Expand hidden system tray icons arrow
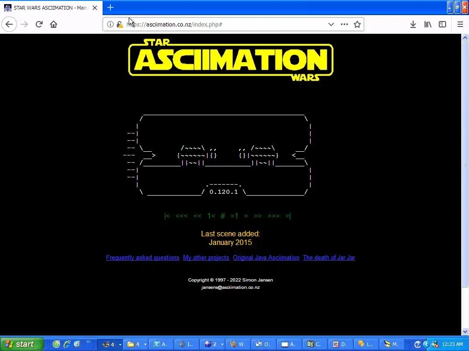The width and height of the screenshot is (469, 351). point(426,345)
